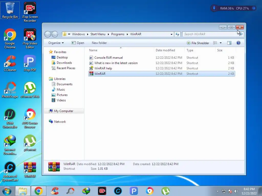The height and width of the screenshot is (196, 262).
Task: Click the Windows Start orb
Action: click(x=7, y=191)
